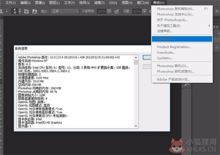The image size is (220, 155).
Task: Click the line '显示器: 1'
Action: coord(25,126)
